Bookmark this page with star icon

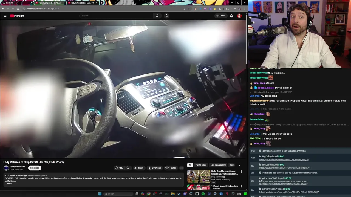point(188,8)
